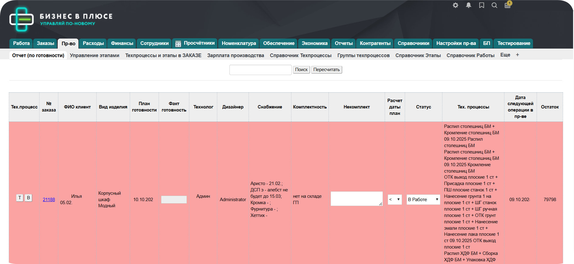Click the Пересчитать button

pos(326,70)
